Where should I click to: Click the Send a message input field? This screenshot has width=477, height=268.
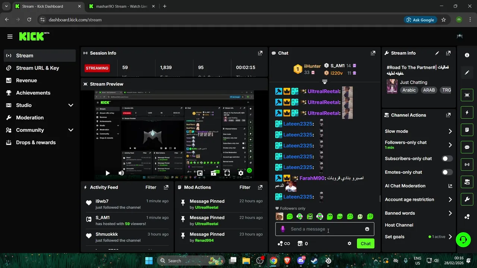(x=325, y=229)
